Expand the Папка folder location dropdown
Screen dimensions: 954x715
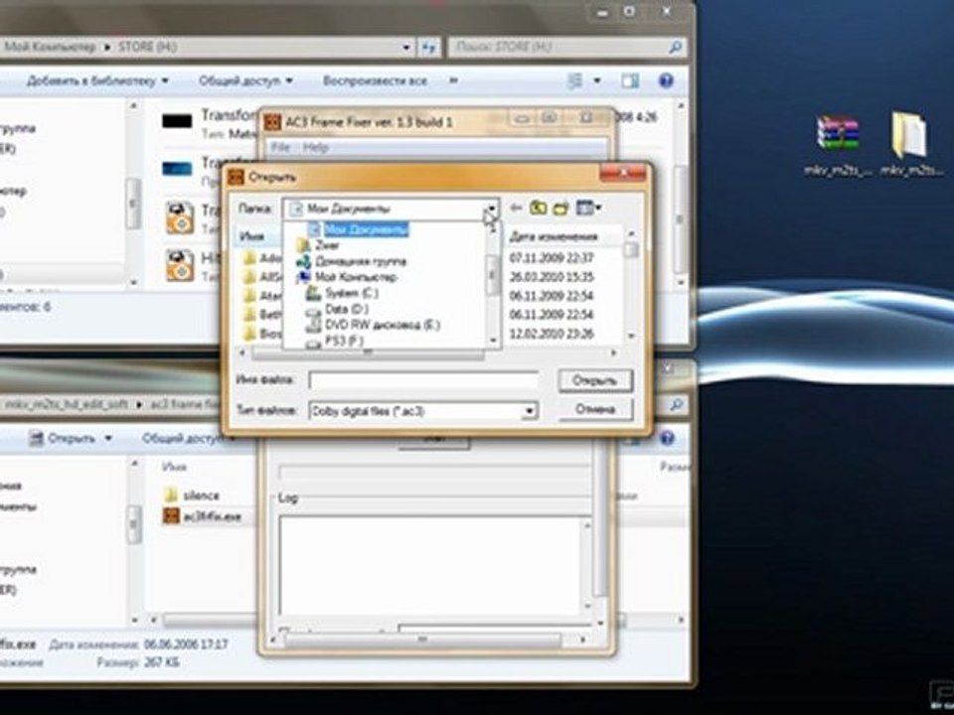(491, 210)
